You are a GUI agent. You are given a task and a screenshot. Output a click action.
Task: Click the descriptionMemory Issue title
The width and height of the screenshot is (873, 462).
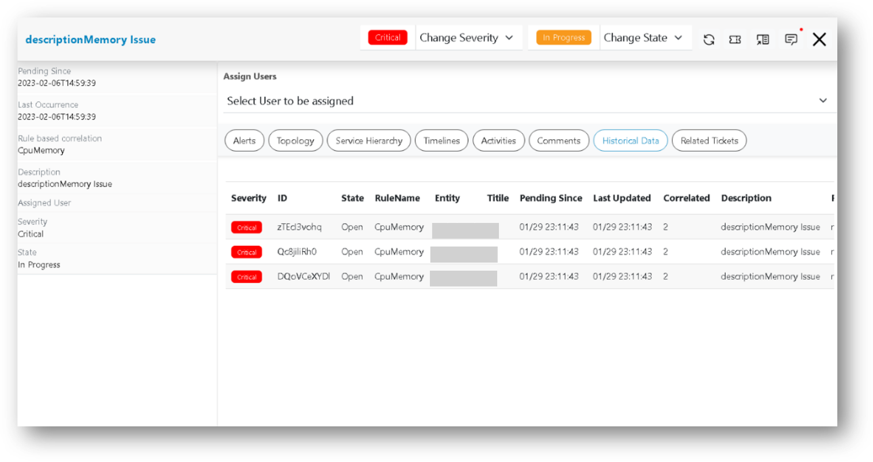[90, 40]
